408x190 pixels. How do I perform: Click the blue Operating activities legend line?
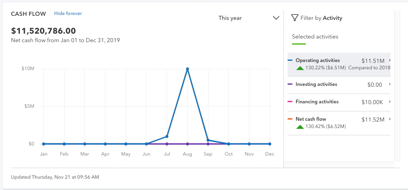(290, 61)
